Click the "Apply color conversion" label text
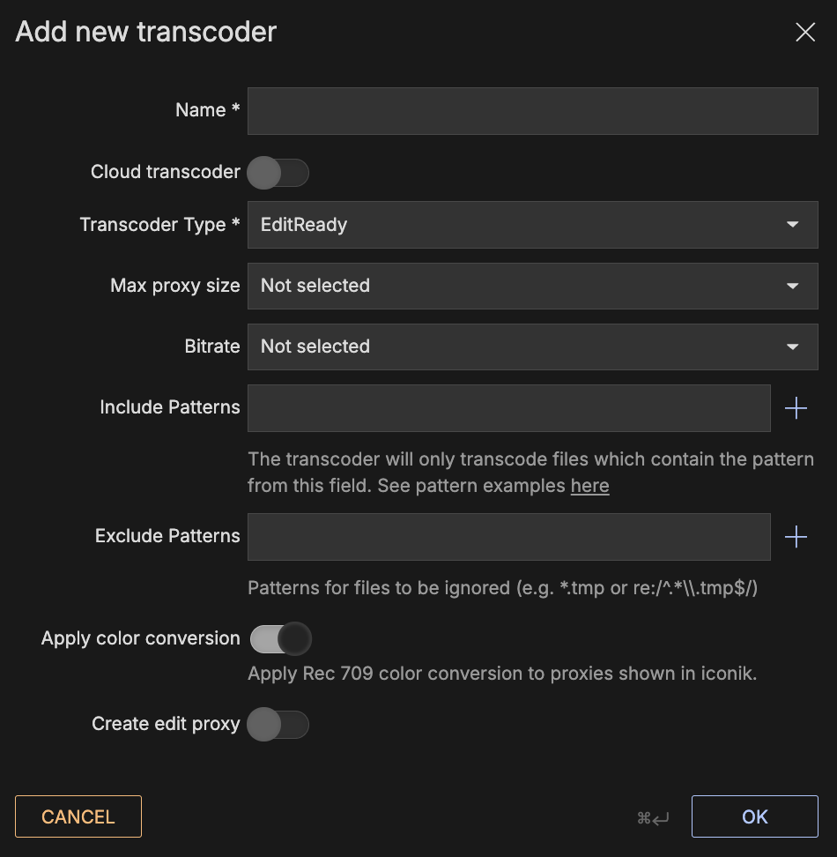The height and width of the screenshot is (857, 837). [x=141, y=638]
